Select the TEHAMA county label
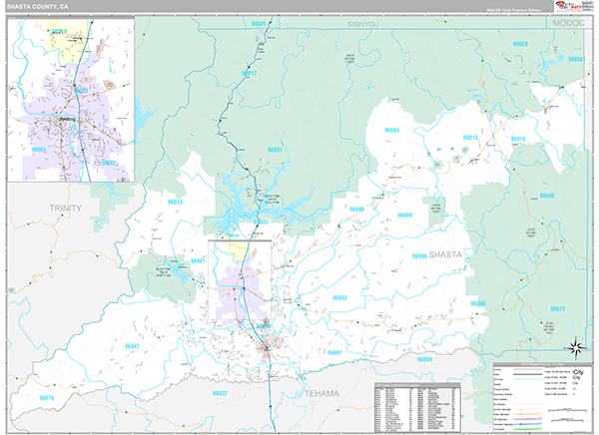This screenshot has height=435, width=599. coord(319,393)
